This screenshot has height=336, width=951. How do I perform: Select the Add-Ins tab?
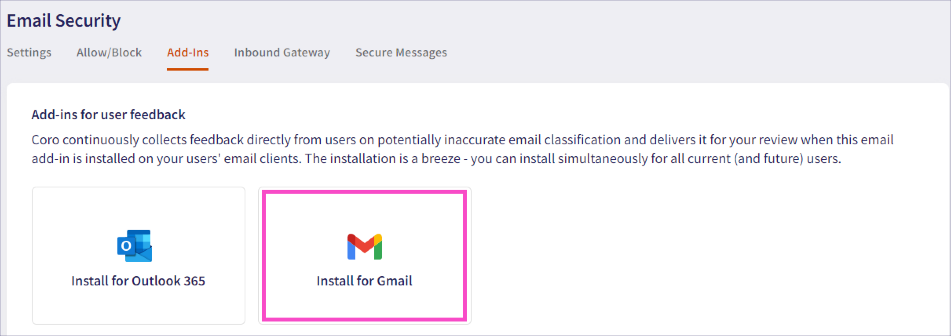[188, 53]
